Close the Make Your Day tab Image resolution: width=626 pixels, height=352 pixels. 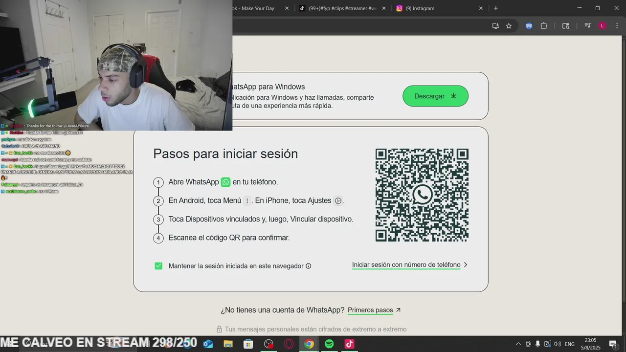[287, 8]
